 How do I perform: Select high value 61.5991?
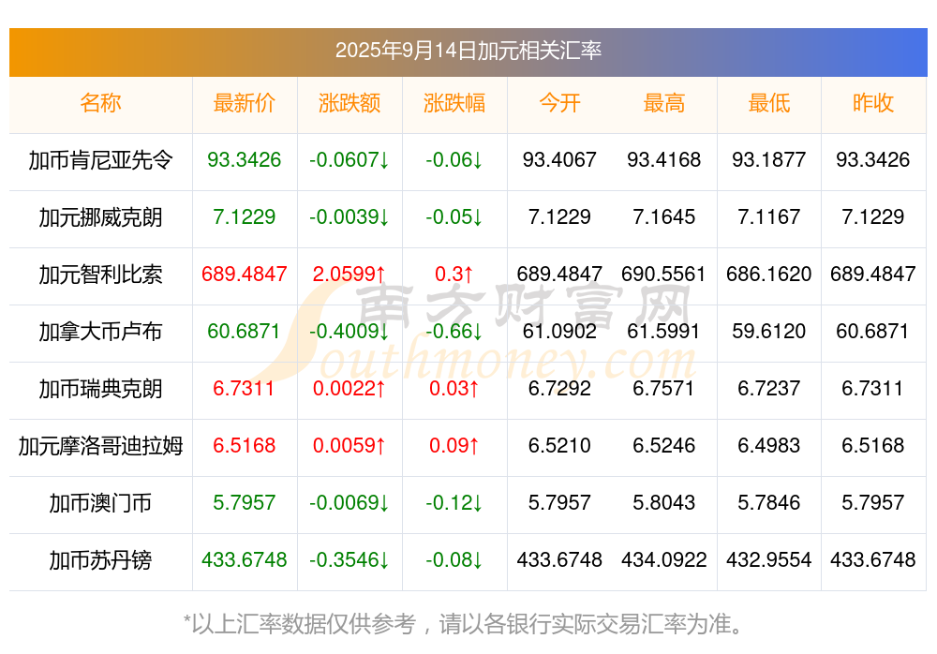pyautogui.click(x=664, y=331)
